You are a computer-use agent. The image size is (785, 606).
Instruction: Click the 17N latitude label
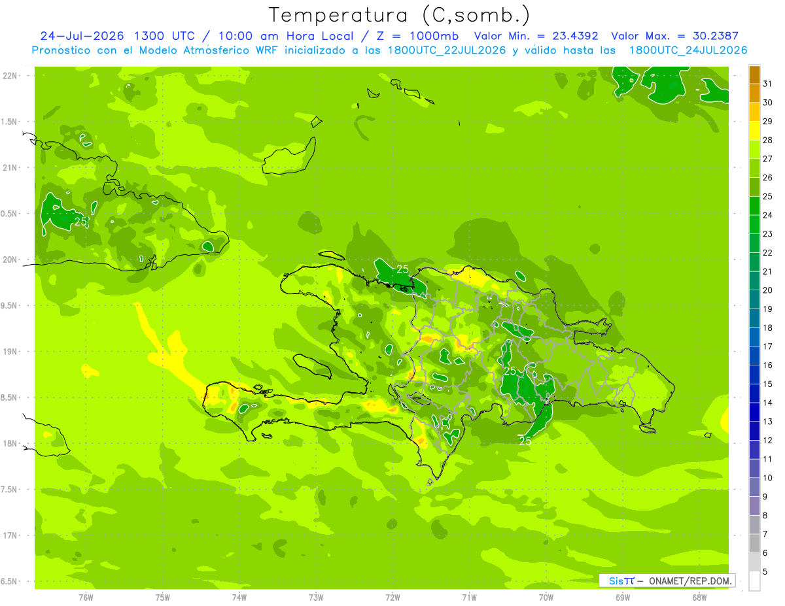pyautogui.click(x=10, y=536)
